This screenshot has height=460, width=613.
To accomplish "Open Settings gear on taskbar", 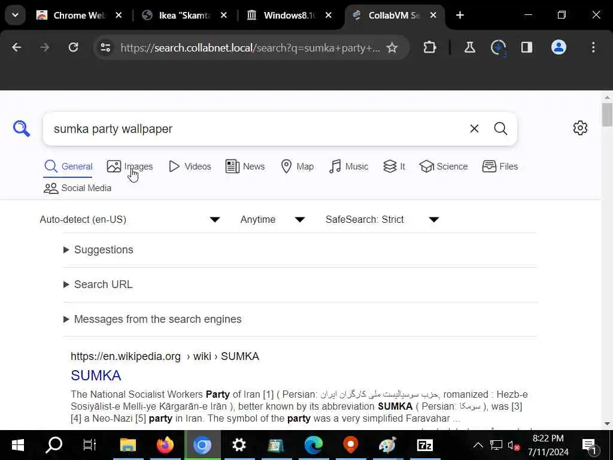I will (x=239, y=445).
